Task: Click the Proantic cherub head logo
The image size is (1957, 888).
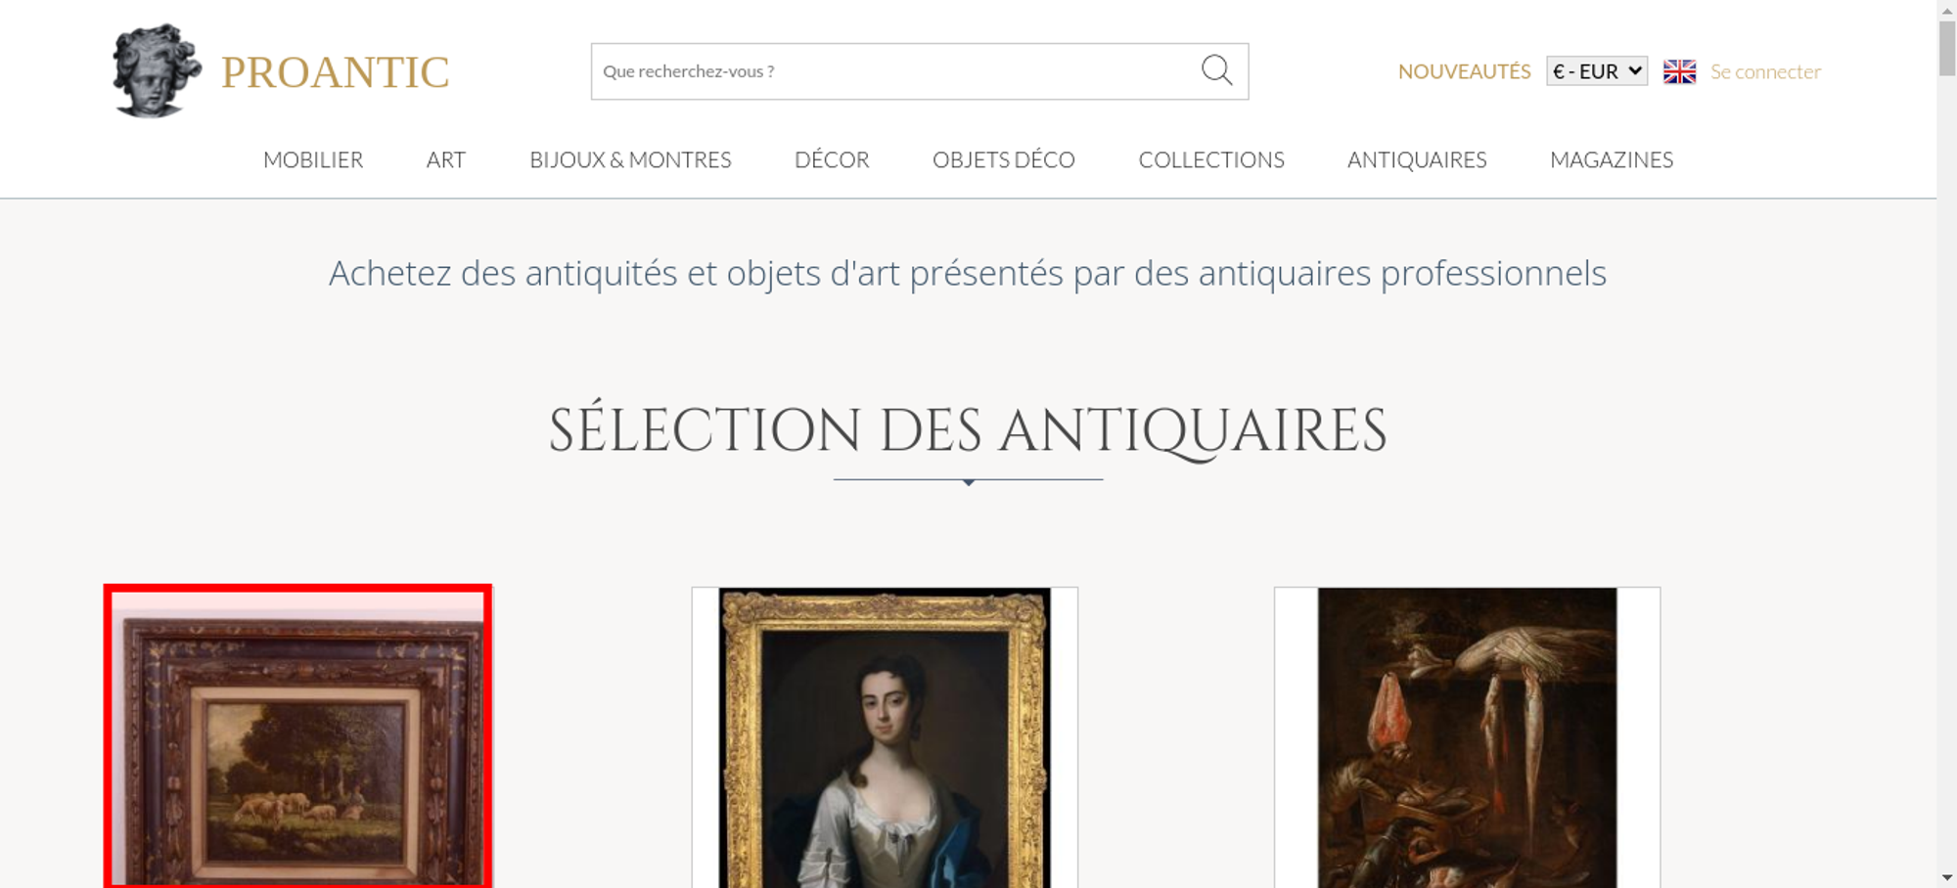Action: (x=157, y=70)
